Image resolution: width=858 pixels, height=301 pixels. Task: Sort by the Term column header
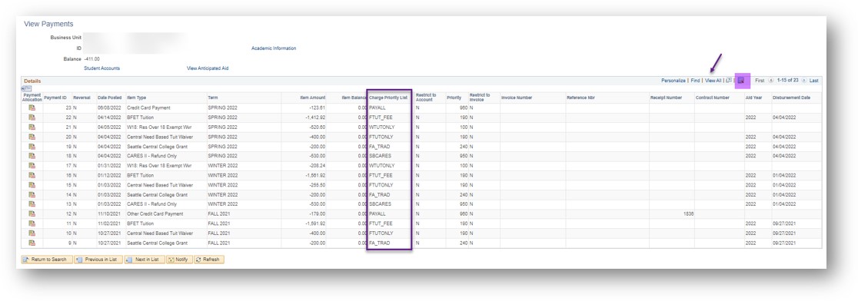[x=213, y=98]
